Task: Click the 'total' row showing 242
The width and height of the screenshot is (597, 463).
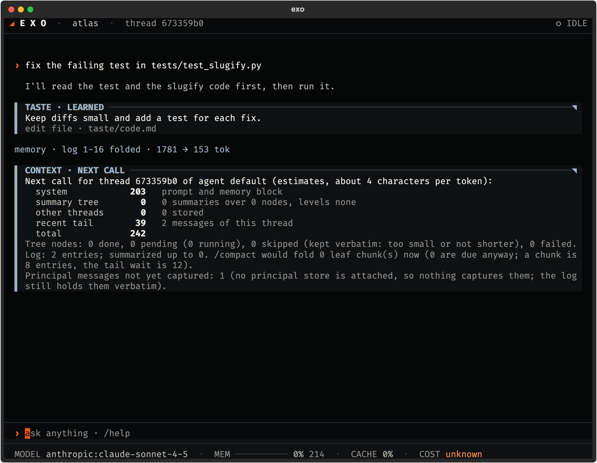Action: point(91,234)
